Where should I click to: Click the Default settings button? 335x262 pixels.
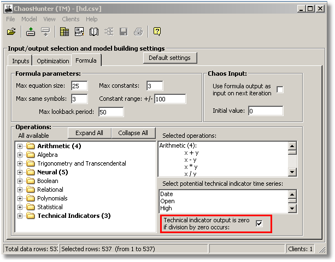coord(170,58)
